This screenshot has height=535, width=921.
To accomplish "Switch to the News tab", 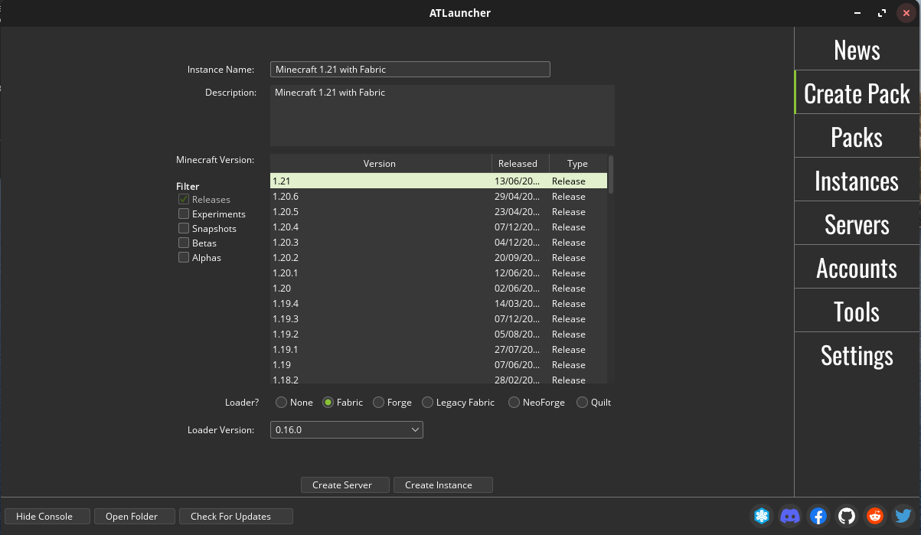I will (x=857, y=49).
